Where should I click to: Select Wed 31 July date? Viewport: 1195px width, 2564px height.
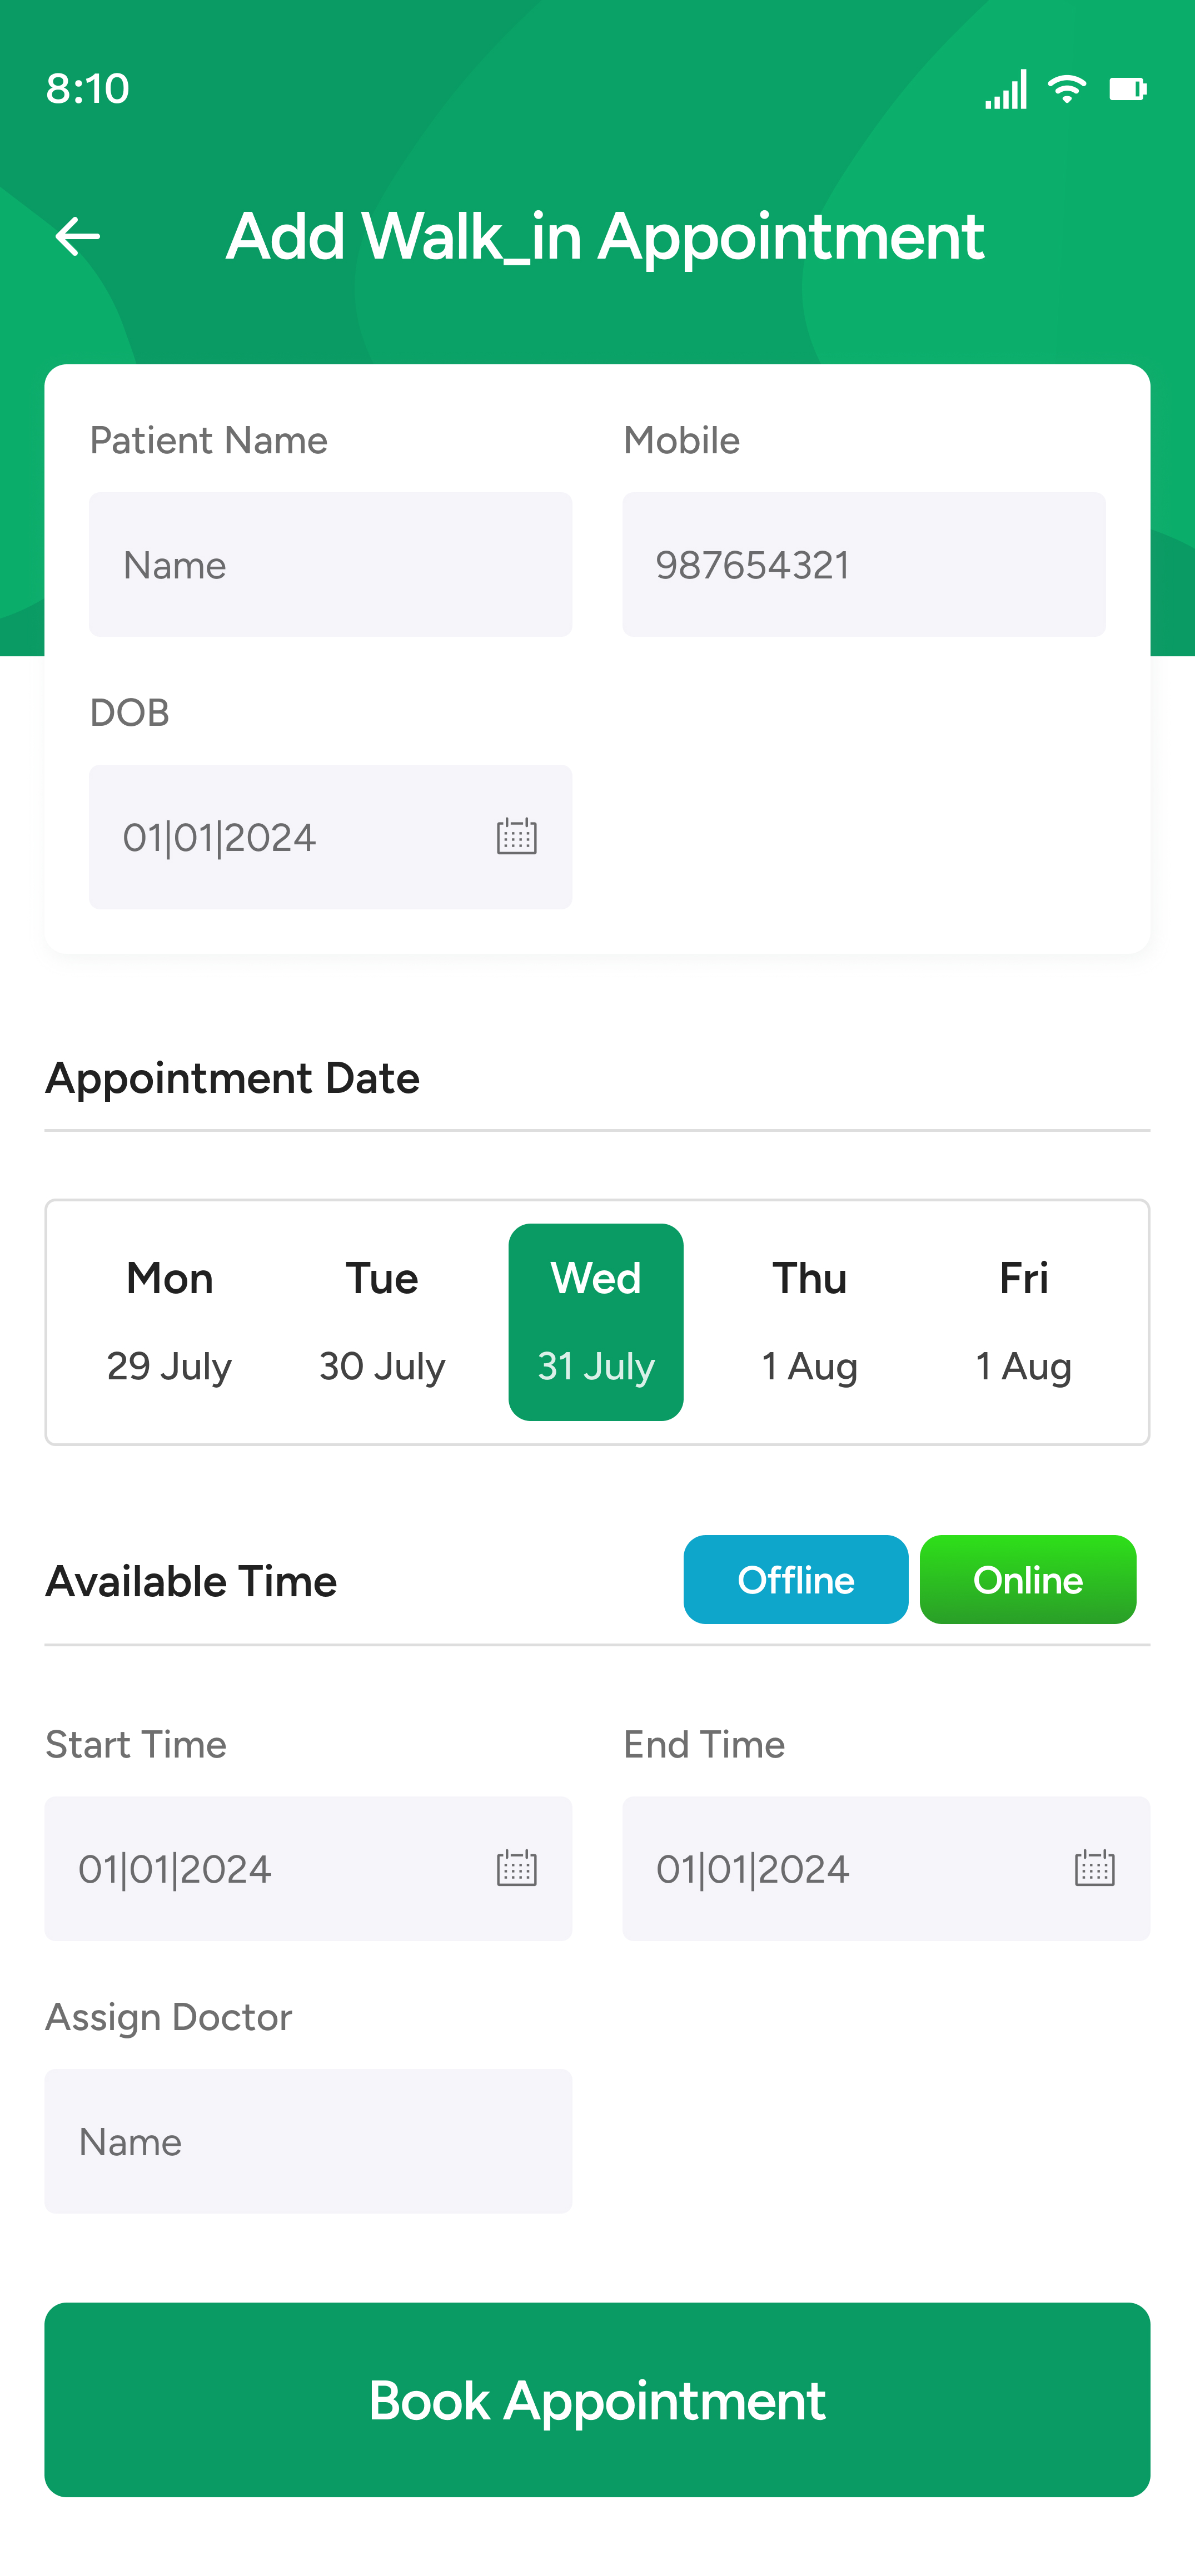click(x=595, y=1322)
